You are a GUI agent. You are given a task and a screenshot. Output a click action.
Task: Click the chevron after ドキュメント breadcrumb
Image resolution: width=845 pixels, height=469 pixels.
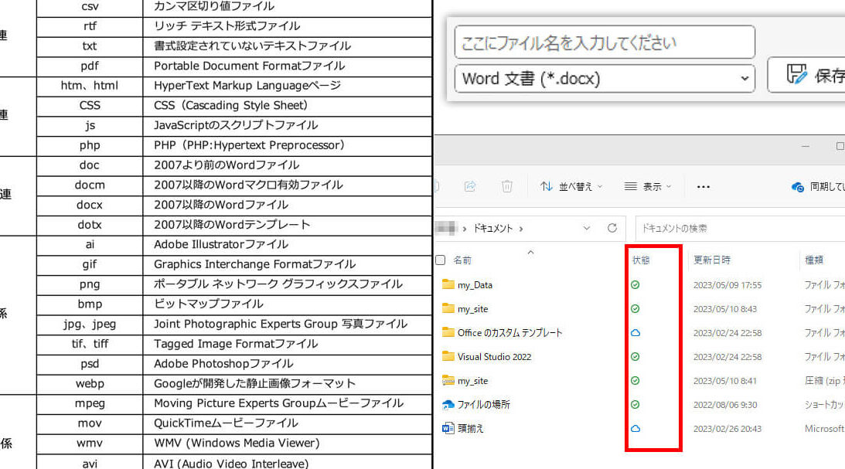(521, 229)
